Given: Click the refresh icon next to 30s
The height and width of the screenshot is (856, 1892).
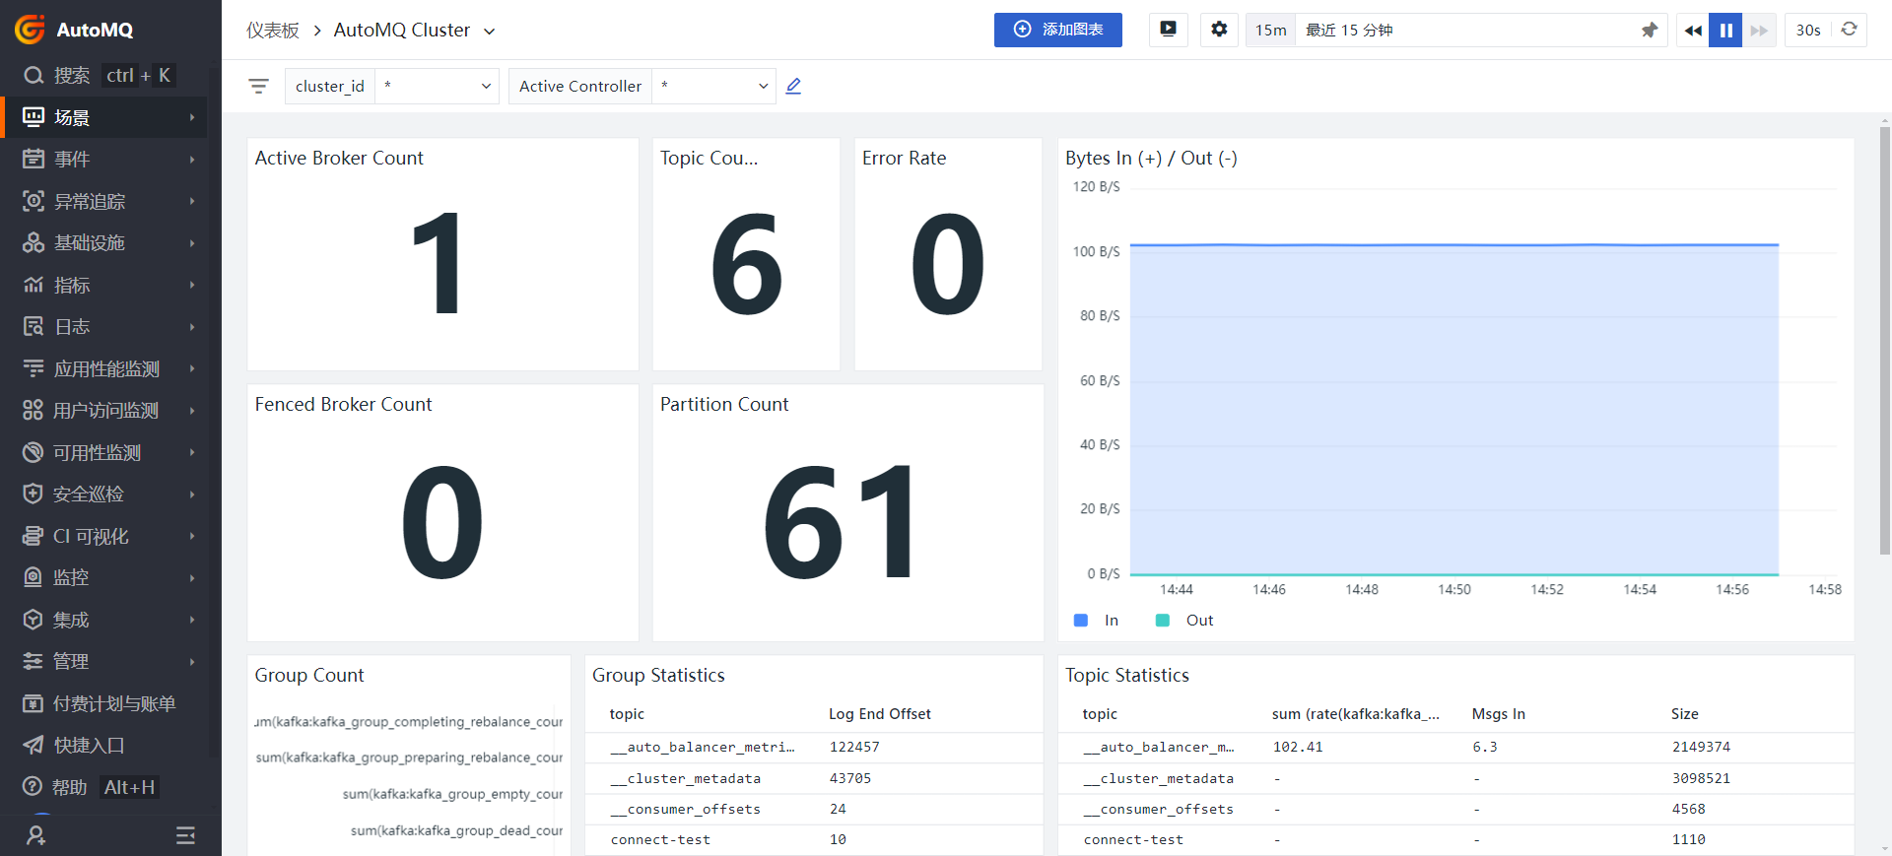Looking at the screenshot, I should (x=1850, y=30).
